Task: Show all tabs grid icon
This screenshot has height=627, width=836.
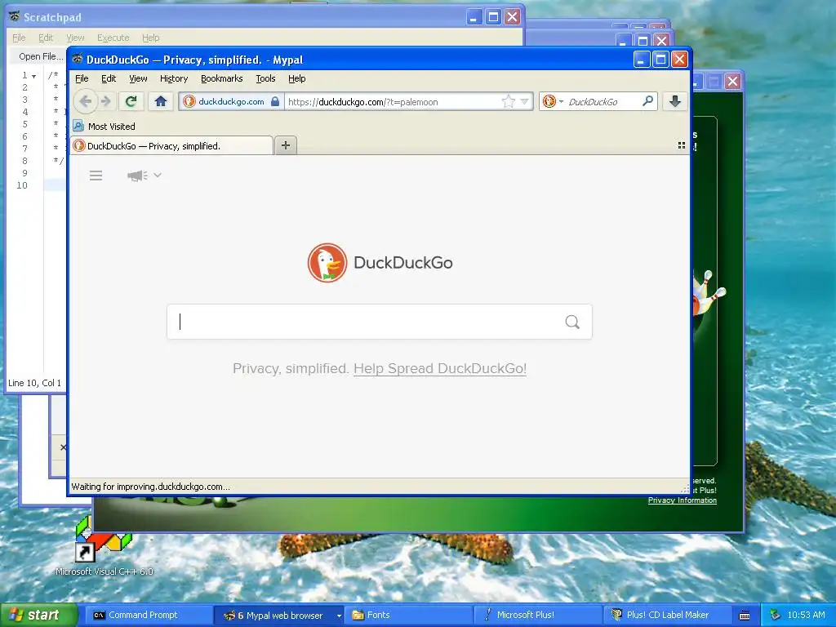Action: click(x=682, y=145)
